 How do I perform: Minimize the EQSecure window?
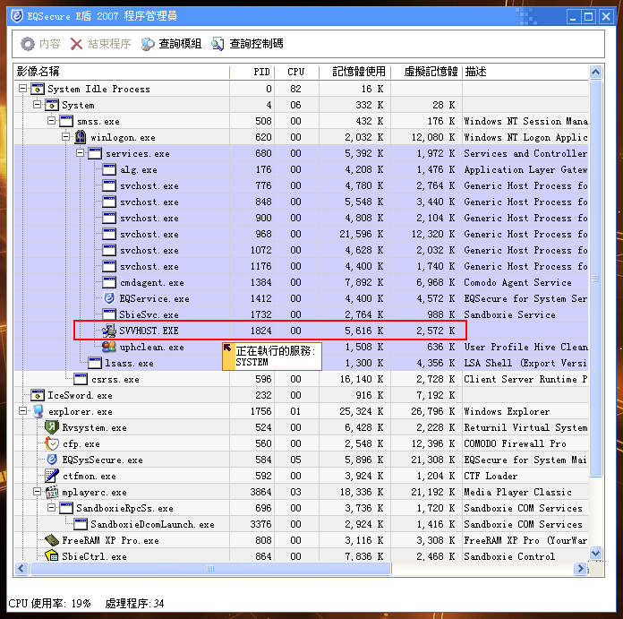click(573, 17)
